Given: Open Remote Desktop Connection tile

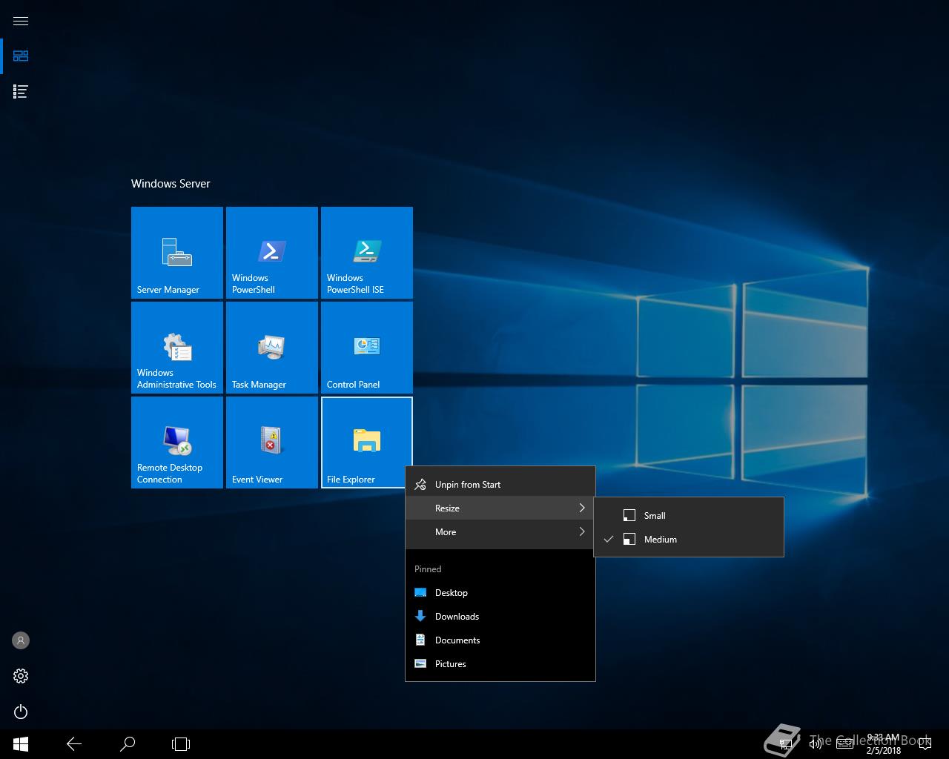Looking at the screenshot, I should click(x=177, y=443).
